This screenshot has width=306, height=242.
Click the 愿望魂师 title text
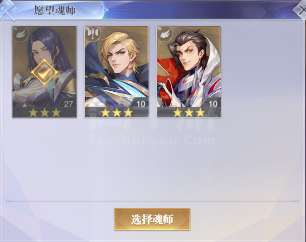(x=55, y=11)
